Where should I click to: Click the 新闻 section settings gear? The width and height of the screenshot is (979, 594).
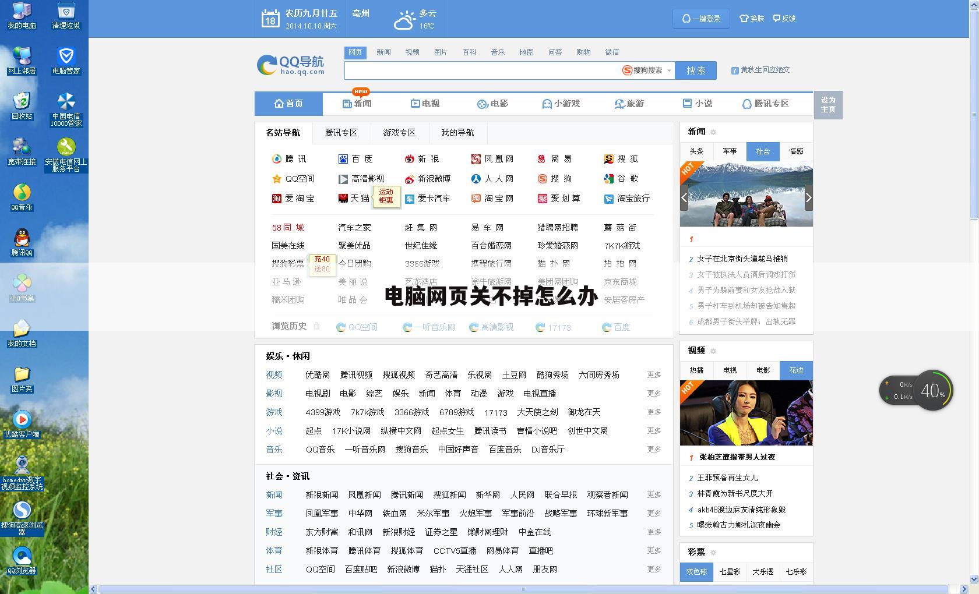coord(713,132)
